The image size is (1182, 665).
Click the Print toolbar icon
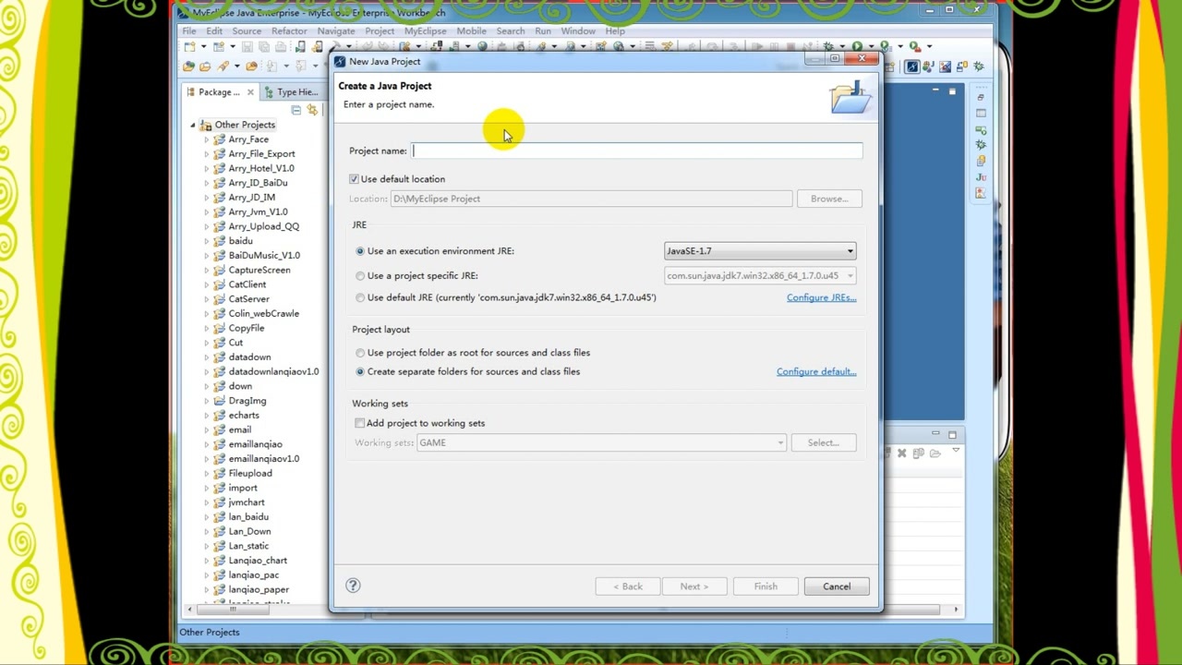pos(280,46)
